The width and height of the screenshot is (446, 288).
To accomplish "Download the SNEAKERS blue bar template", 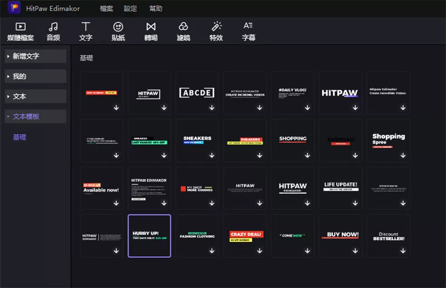I will tap(212, 155).
